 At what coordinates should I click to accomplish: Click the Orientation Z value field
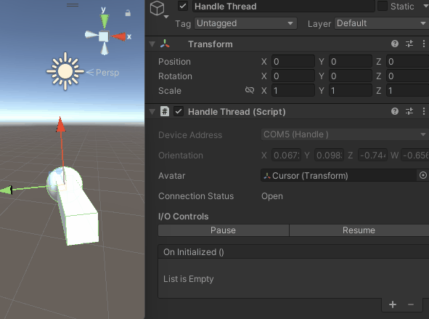(x=372, y=156)
